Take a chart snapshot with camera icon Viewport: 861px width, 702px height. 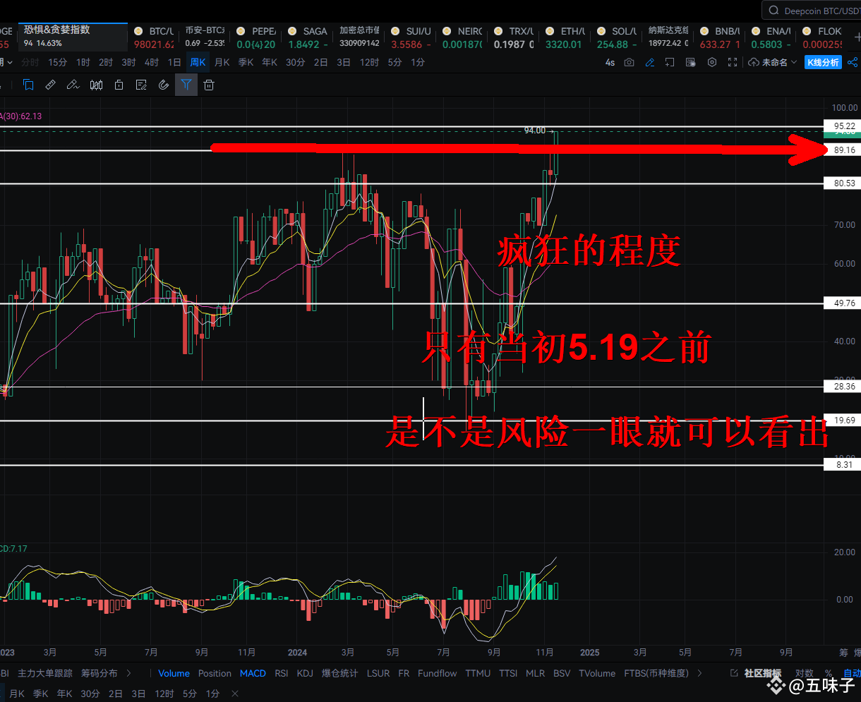pyautogui.click(x=630, y=62)
